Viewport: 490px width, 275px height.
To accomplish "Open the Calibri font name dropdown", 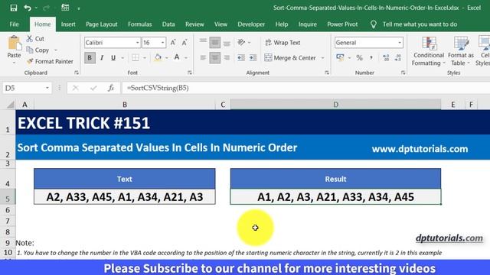I will click(x=137, y=43).
